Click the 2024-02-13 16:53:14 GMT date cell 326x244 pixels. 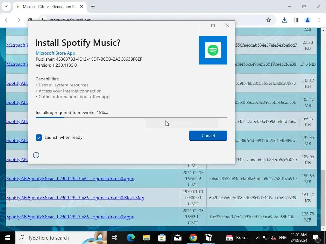pos(193,217)
